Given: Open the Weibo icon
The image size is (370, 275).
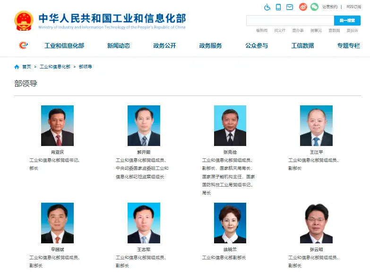Looking at the screenshot, I should [303, 7].
